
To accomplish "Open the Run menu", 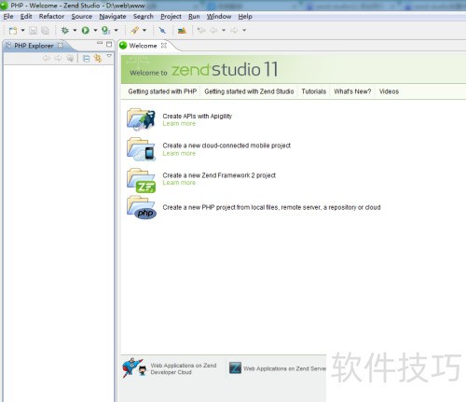I will 194,17.
